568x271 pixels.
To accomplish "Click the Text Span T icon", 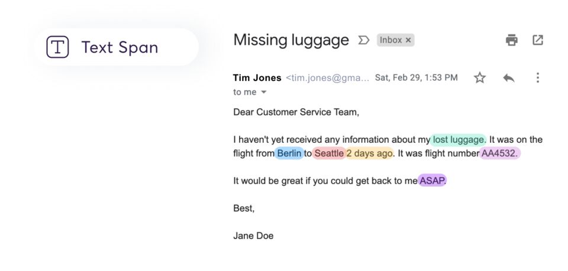I will point(57,47).
